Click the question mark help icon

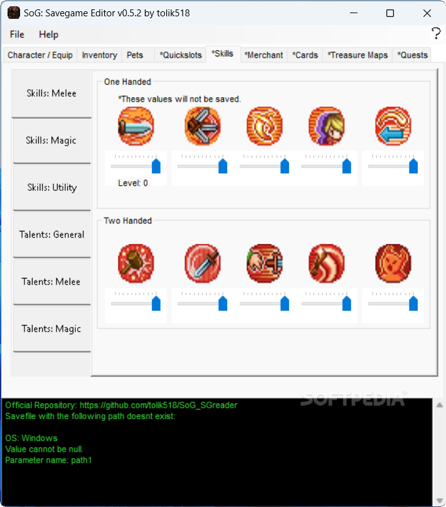tap(436, 33)
